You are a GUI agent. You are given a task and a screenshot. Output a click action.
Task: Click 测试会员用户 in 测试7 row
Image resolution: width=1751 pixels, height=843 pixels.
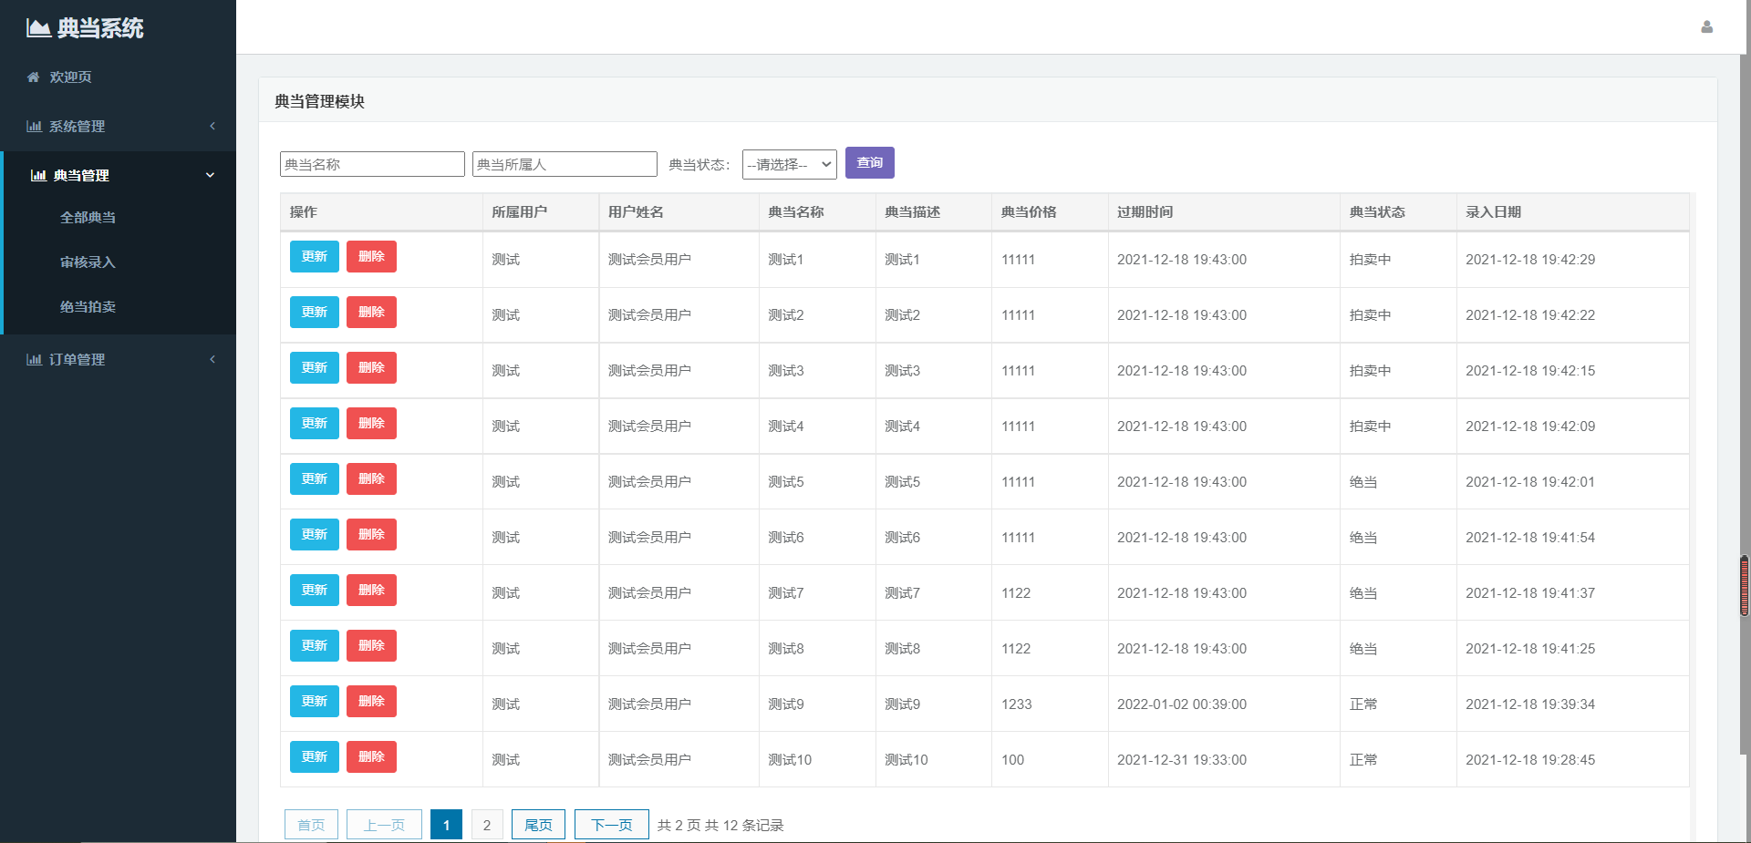pyautogui.click(x=649, y=593)
